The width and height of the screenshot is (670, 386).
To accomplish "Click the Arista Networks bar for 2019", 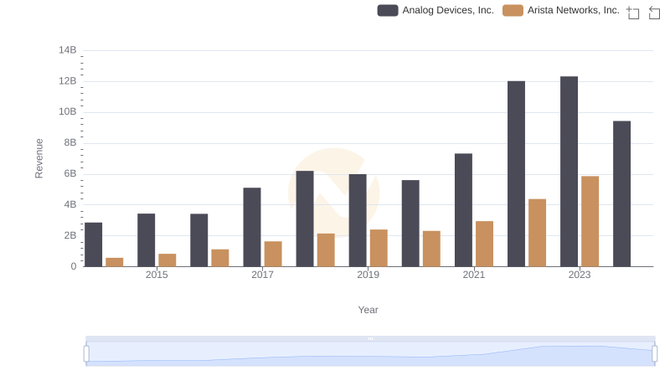I will coord(379,248).
